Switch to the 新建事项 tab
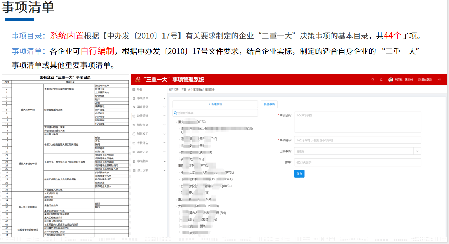This screenshot has height=244, width=449. (269, 104)
